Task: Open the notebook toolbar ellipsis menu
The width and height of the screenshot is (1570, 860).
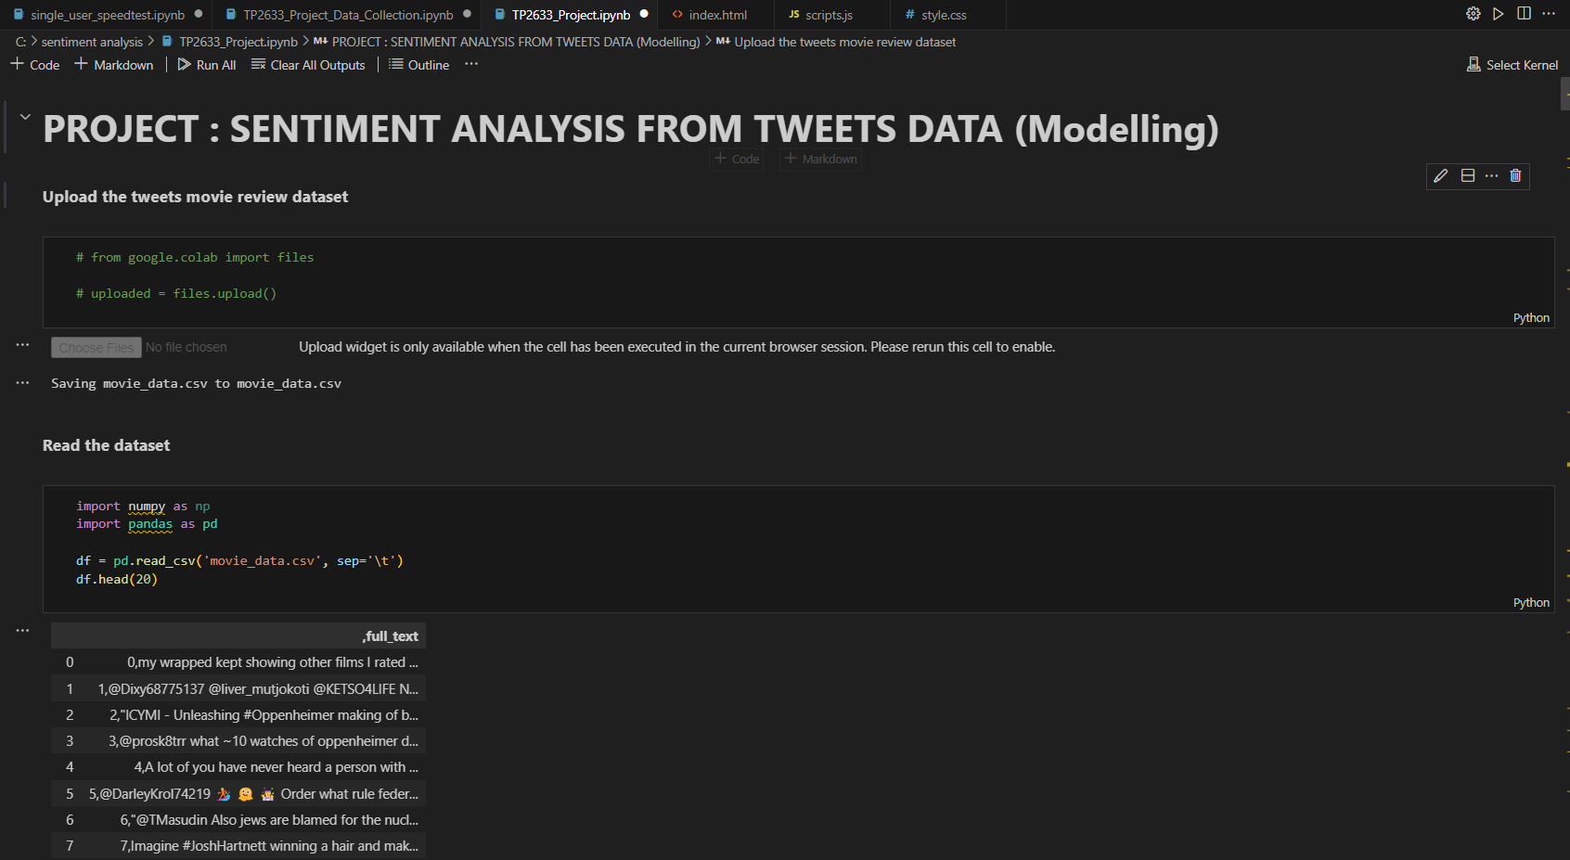Action: tap(471, 64)
